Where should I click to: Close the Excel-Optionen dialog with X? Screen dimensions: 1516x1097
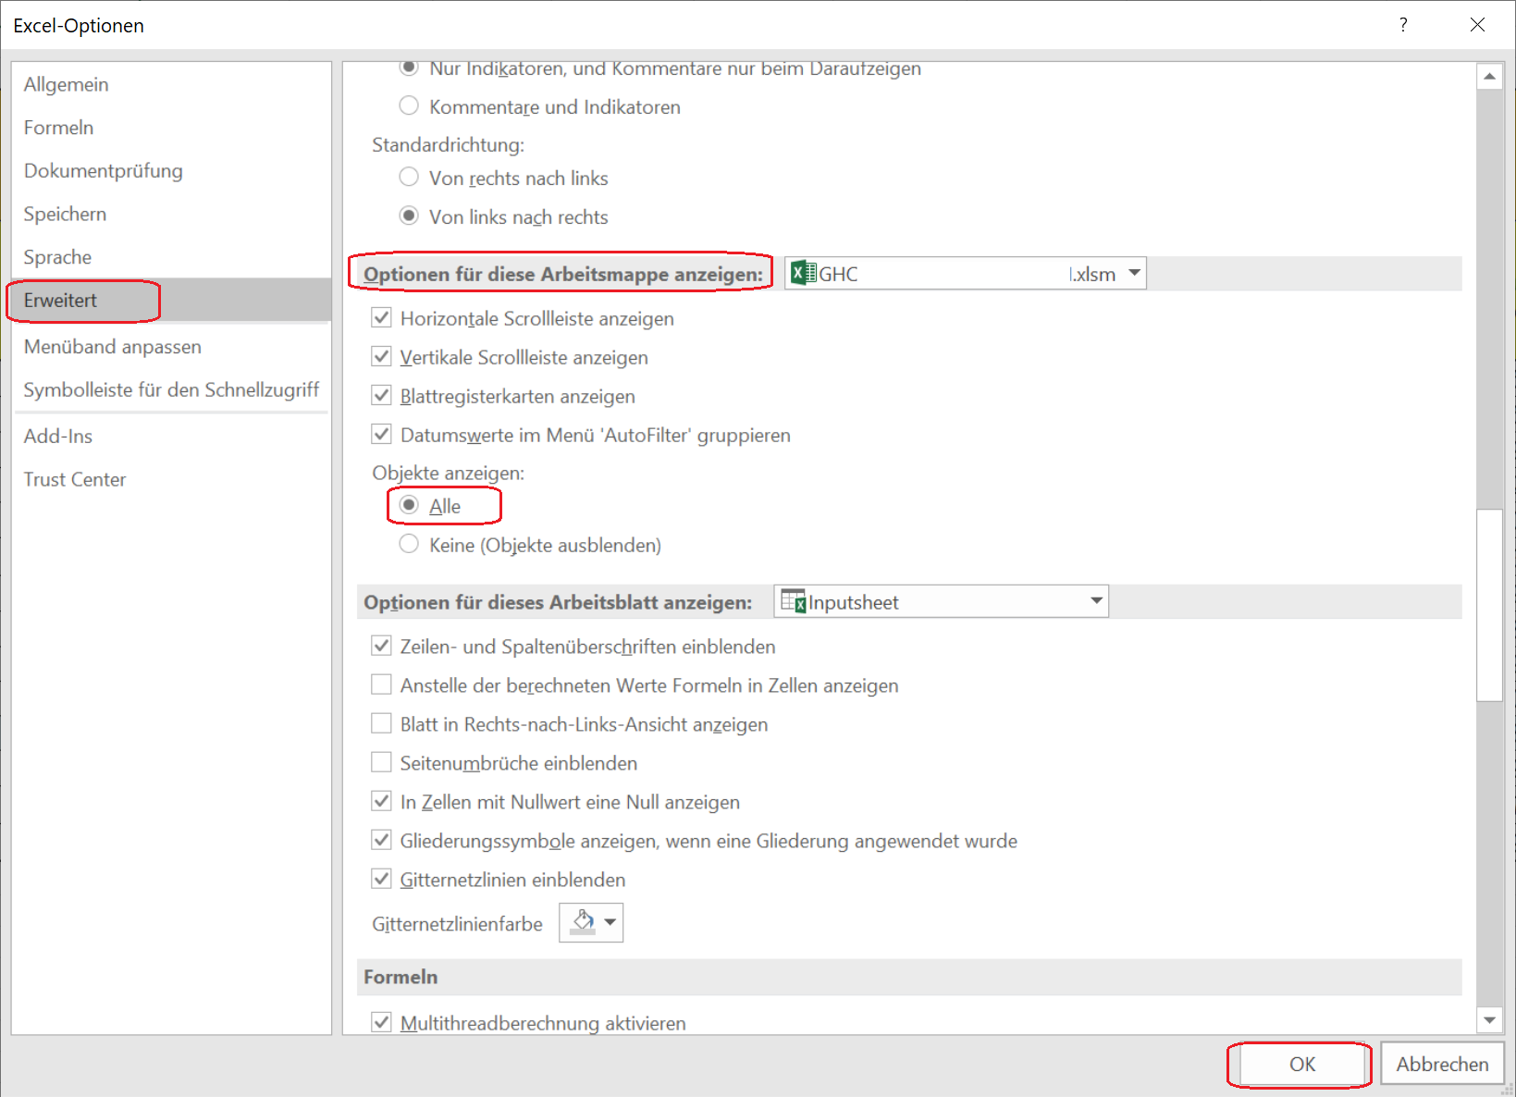[x=1477, y=25]
